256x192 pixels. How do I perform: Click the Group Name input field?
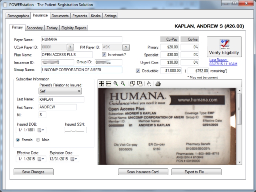tap(82, 70)
